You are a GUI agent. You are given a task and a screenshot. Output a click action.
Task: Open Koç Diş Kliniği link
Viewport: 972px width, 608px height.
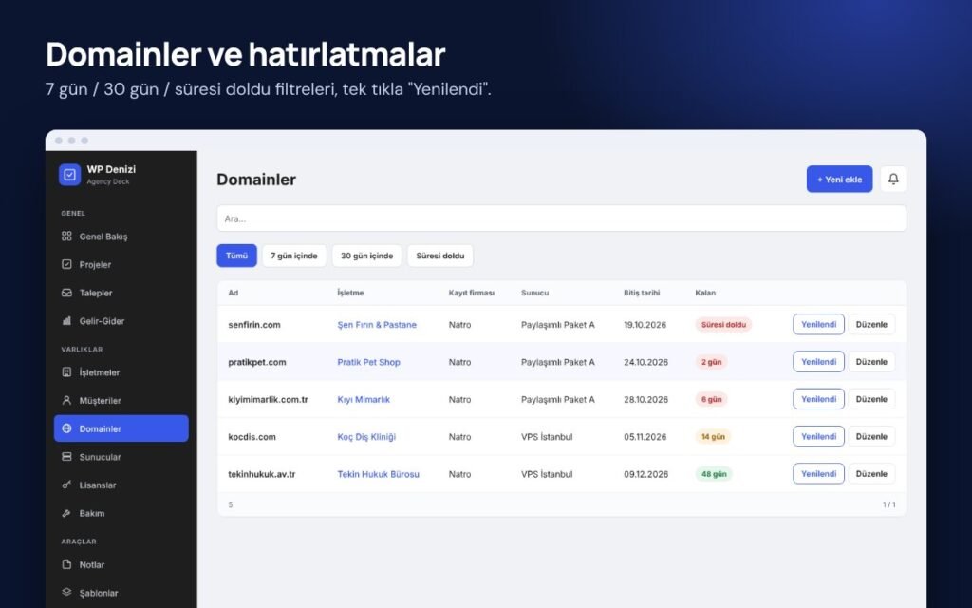pos(366,437)
